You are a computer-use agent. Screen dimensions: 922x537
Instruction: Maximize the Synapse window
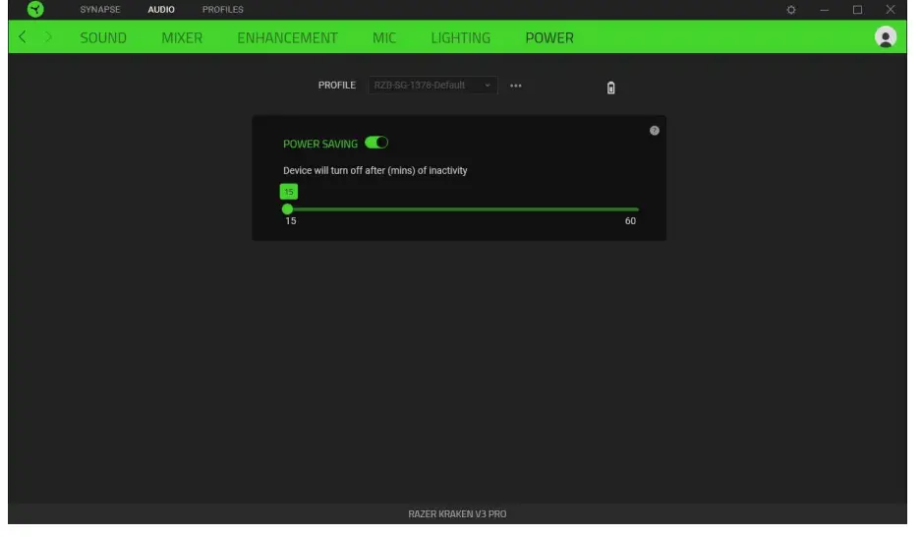(857, 10)
